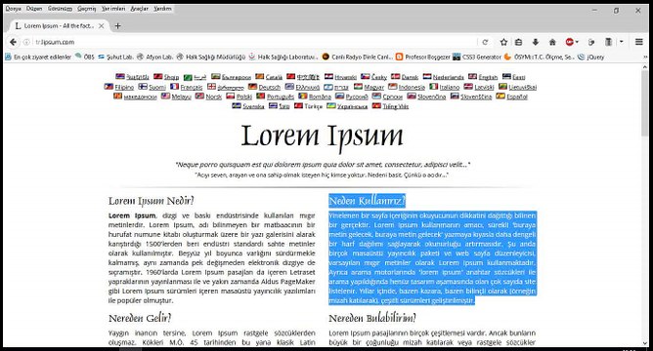The height and width of the screenshot is (351, 653).
Task: Bookmark this page with the star icon
Action: pyautogui.click(x=503, y=42)
